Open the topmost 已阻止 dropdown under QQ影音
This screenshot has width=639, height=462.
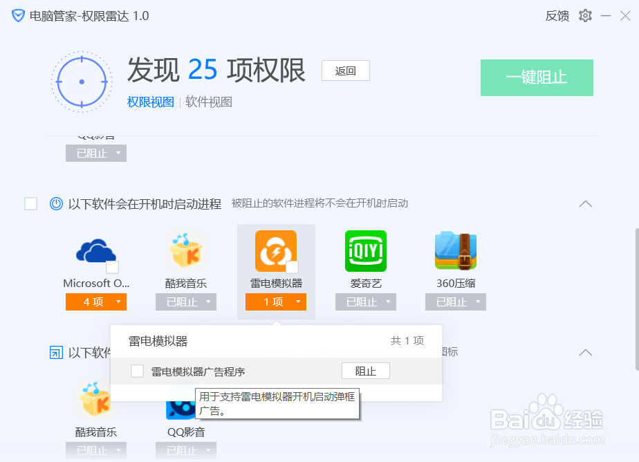pos(96,153)
